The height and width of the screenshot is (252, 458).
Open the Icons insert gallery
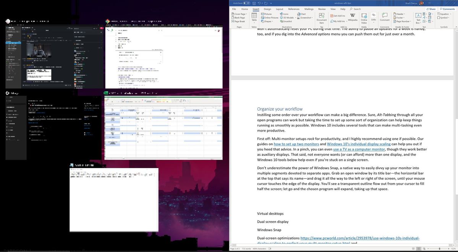[x=284, y=14]
